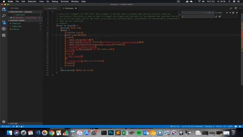Open Spotify from the Dock

(x=139, y=133)
